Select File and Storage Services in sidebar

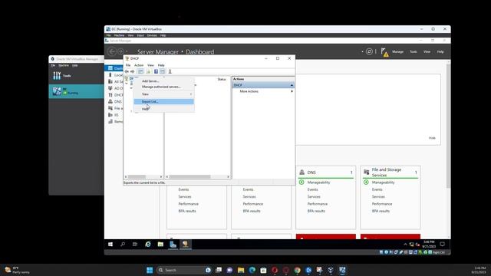click(x=114, y=108)
